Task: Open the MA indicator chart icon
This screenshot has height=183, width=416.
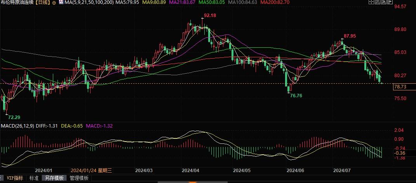Action: click(x=61, y=2)
